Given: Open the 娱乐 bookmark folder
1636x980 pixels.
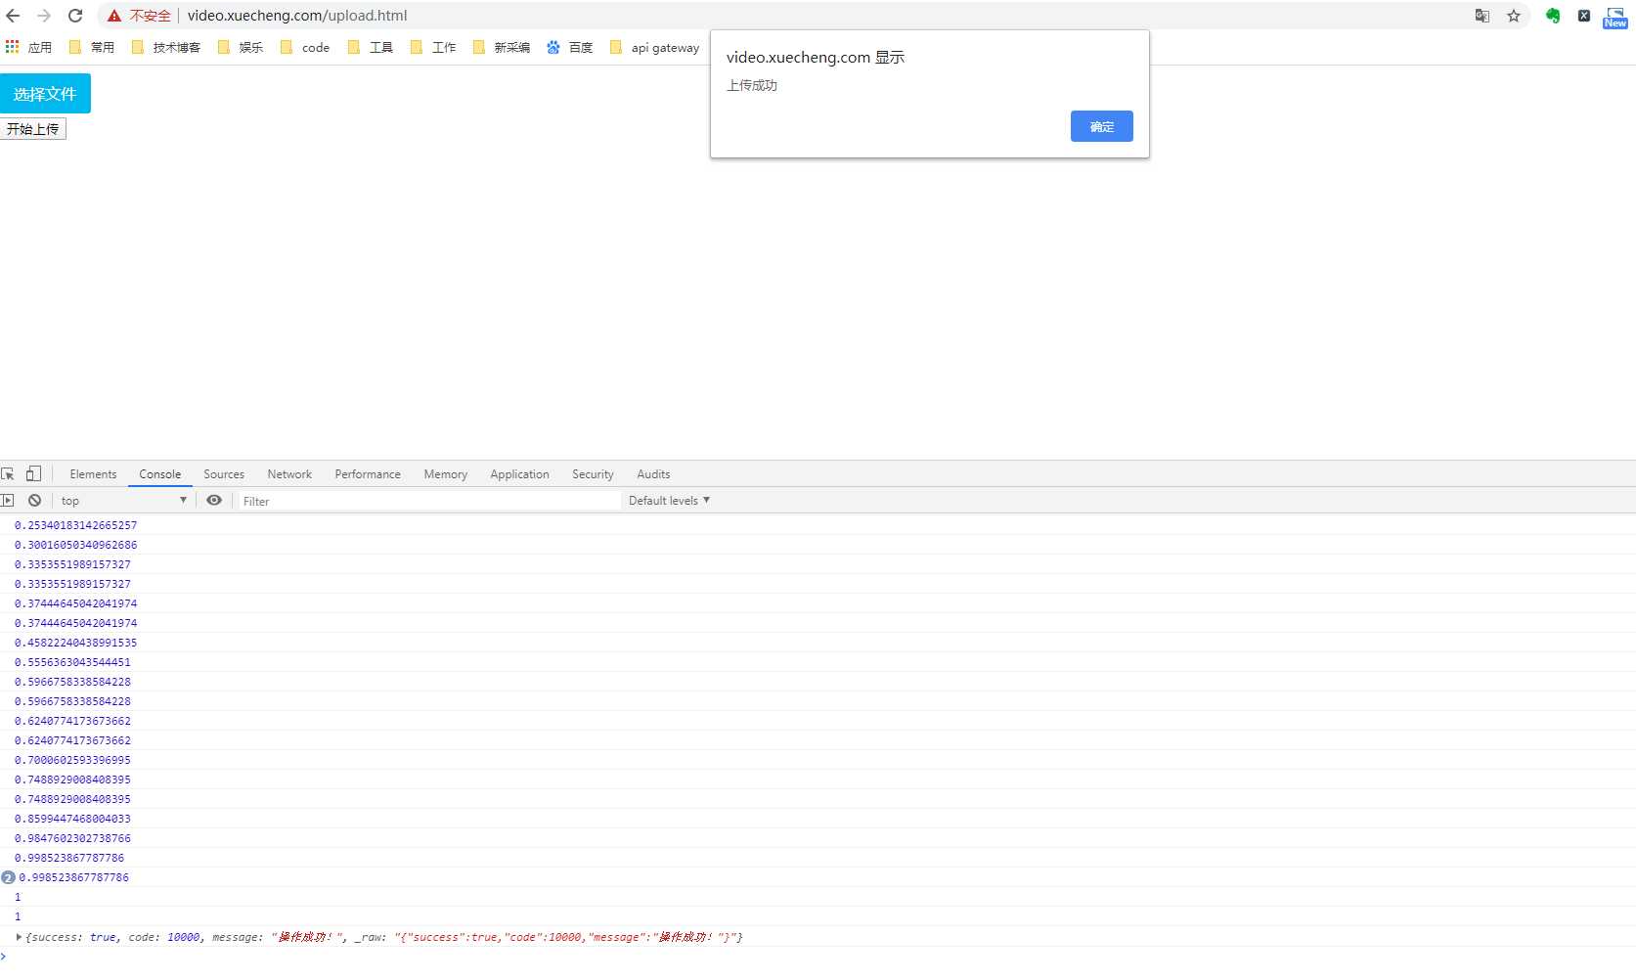Looking at the screenshot, I should 241,47.
